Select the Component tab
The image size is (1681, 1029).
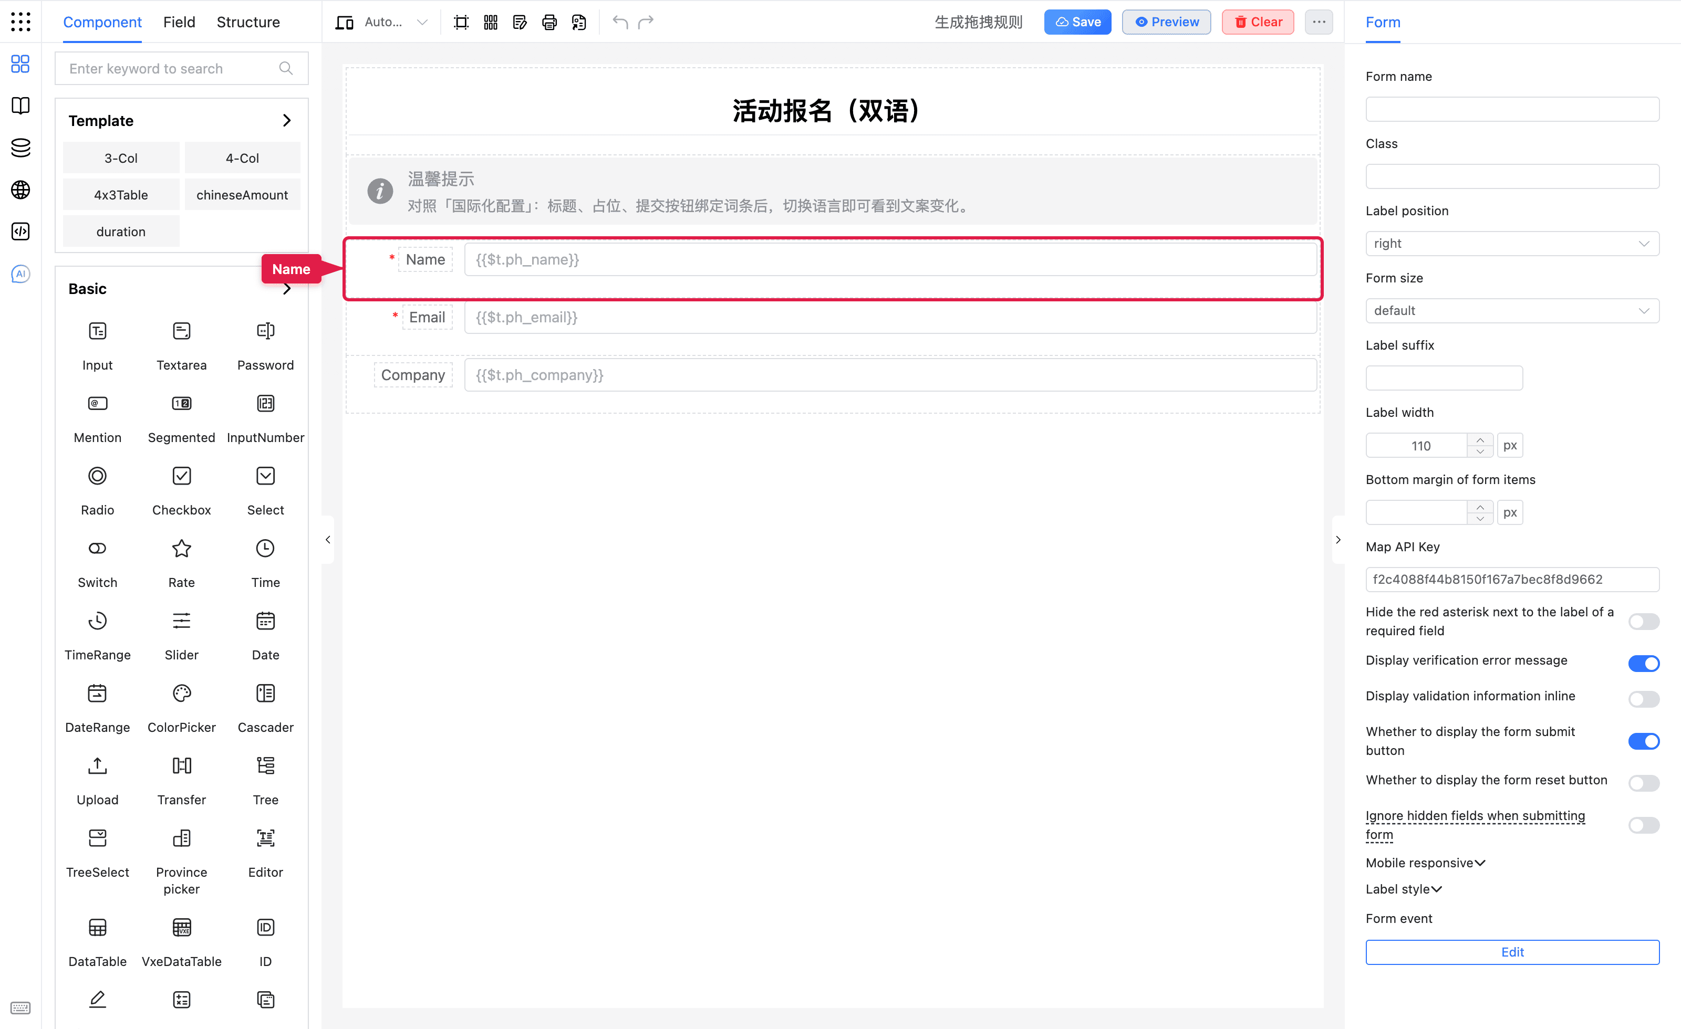[102, 22]
